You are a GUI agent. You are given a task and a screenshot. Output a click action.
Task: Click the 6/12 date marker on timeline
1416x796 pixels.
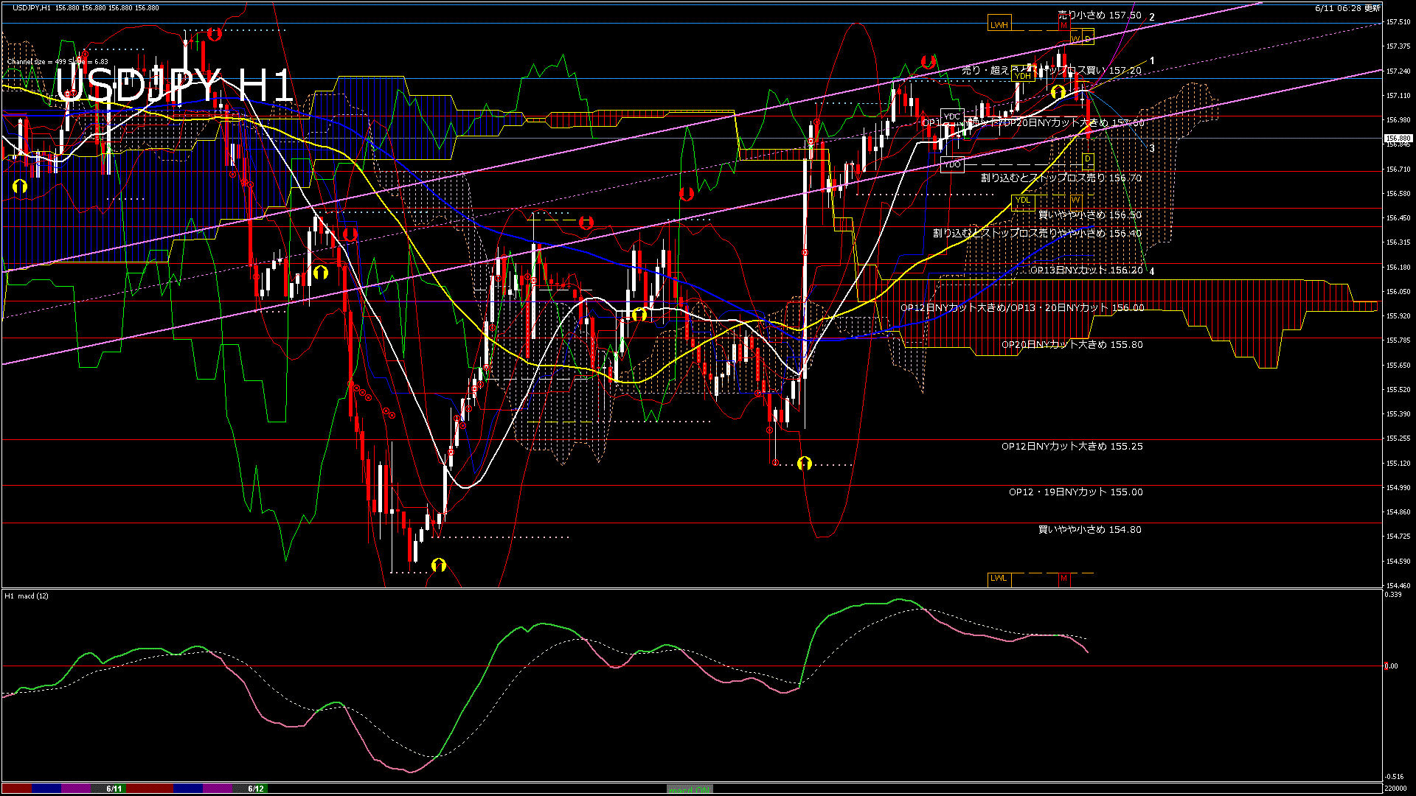click(x=256, y=789)
